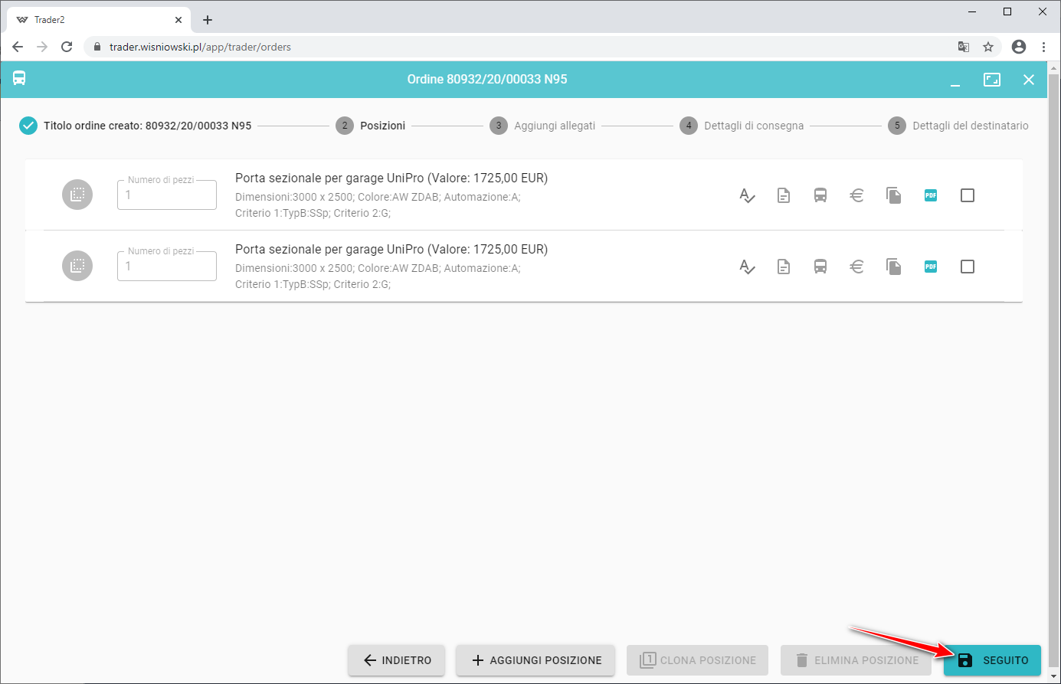Click the SEGUITO save button
The image size is (1061, 684).
tap(992, 660)
